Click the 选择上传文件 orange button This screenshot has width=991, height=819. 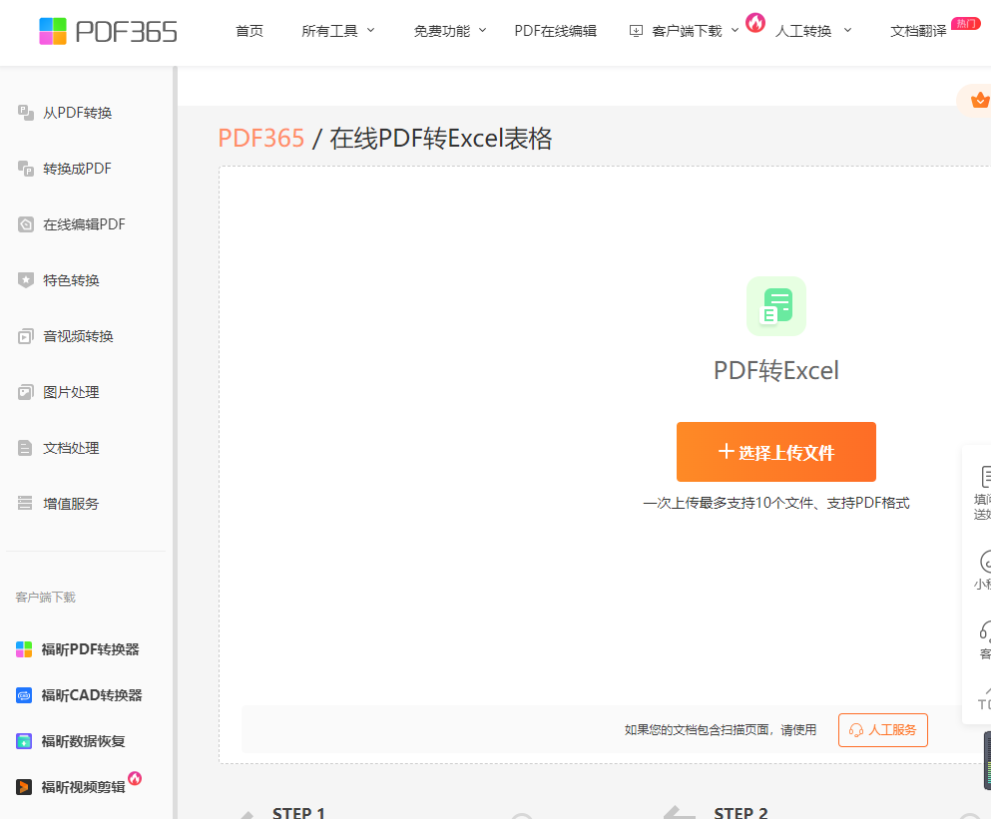[x=776, y=452]
